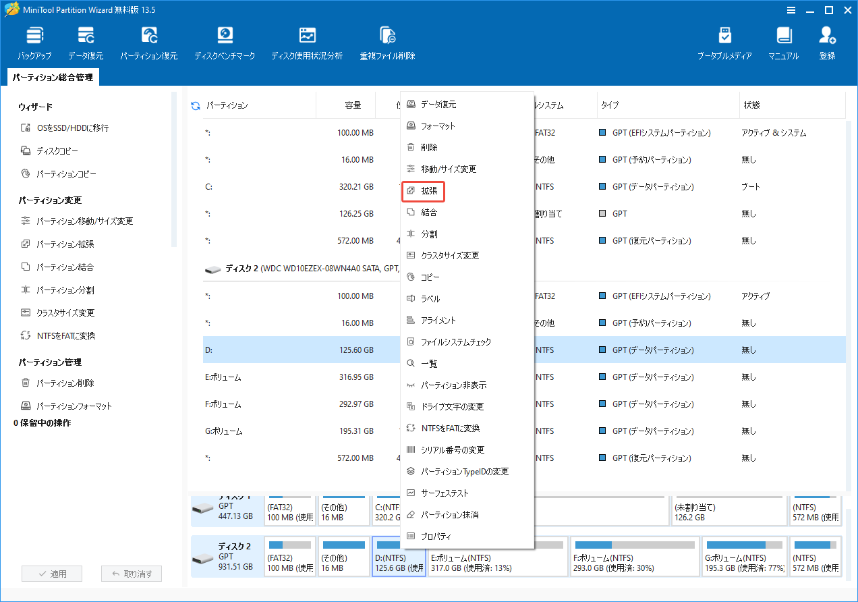Switch to the パーティション総合管理 tab
The width and height of the screenshot is (858, 602).
pyautogui.click(x=53, y=77)
